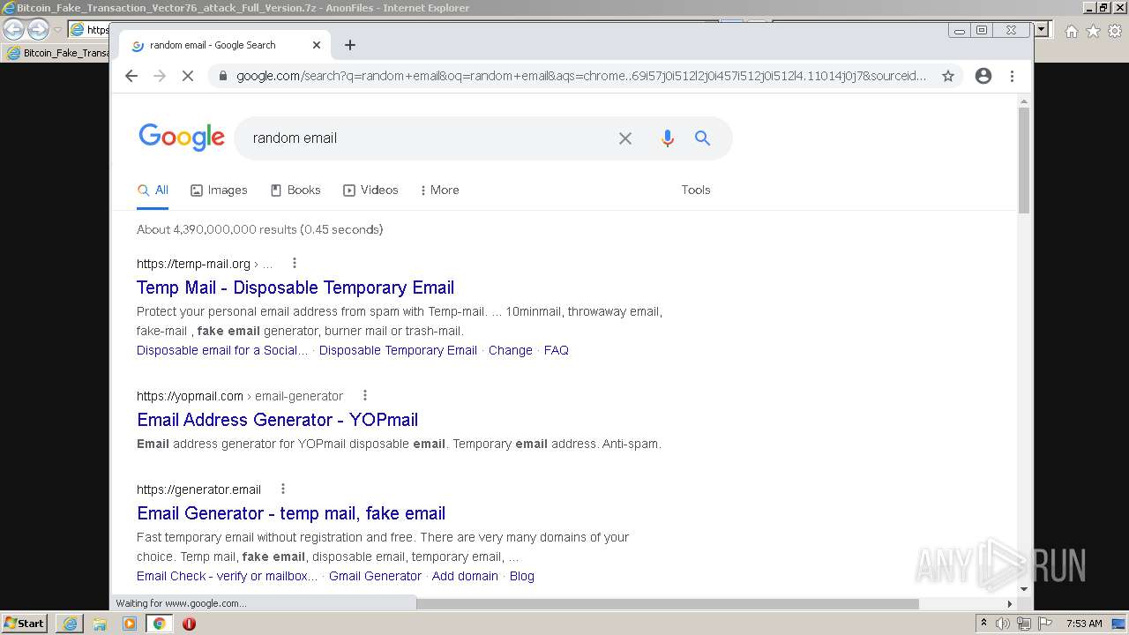
Task: Open File Explorer folder on taskbar
Action: [100, 624]
